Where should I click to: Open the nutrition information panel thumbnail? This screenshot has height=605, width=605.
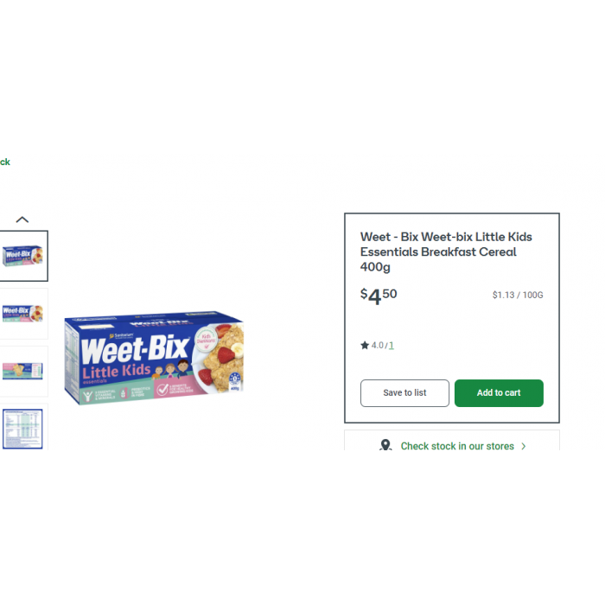(x=23, y=428)
